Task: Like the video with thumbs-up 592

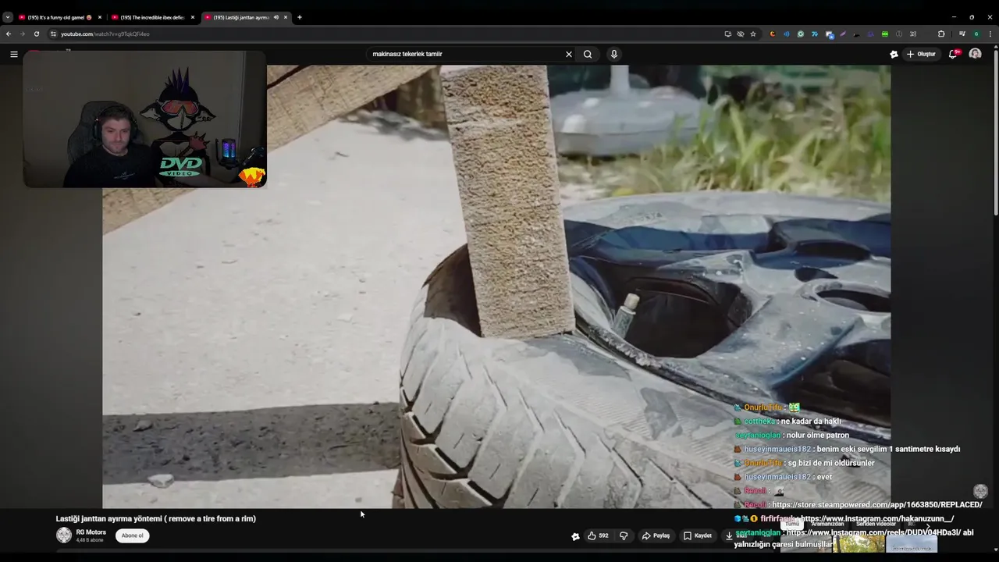Action: pyautogui.click(x=598, y=535)
